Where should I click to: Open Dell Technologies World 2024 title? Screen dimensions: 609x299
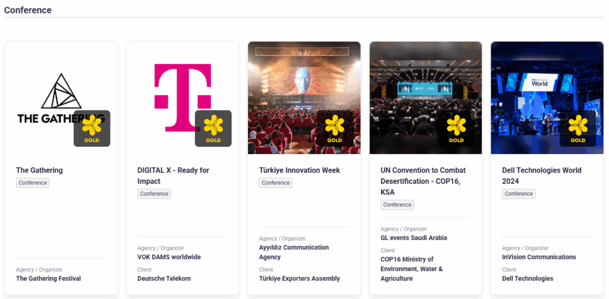click(542, 175)
